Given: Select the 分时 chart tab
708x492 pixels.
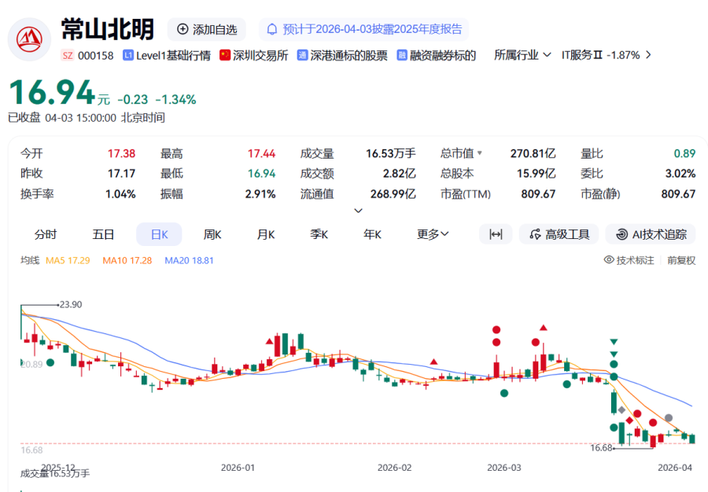Looking at the screenshot, I should click(x=46, y=234).
